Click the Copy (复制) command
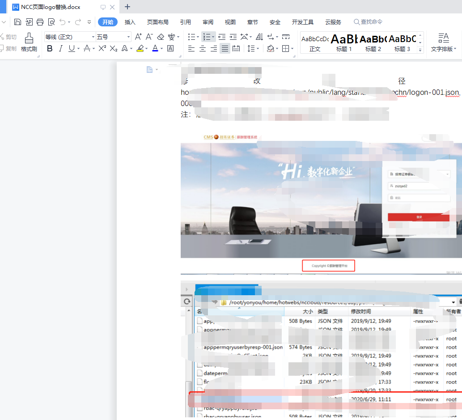 coord(8,48)
